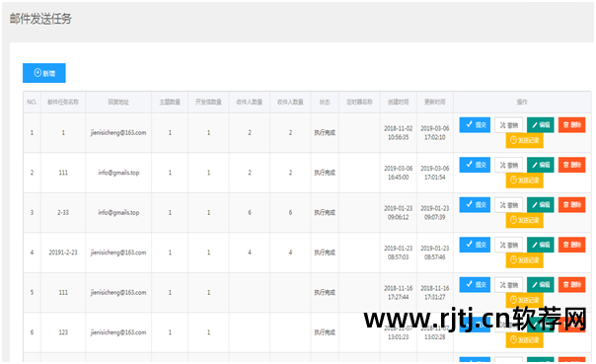Click the blue submit button in row 5

tap(475, 284)
